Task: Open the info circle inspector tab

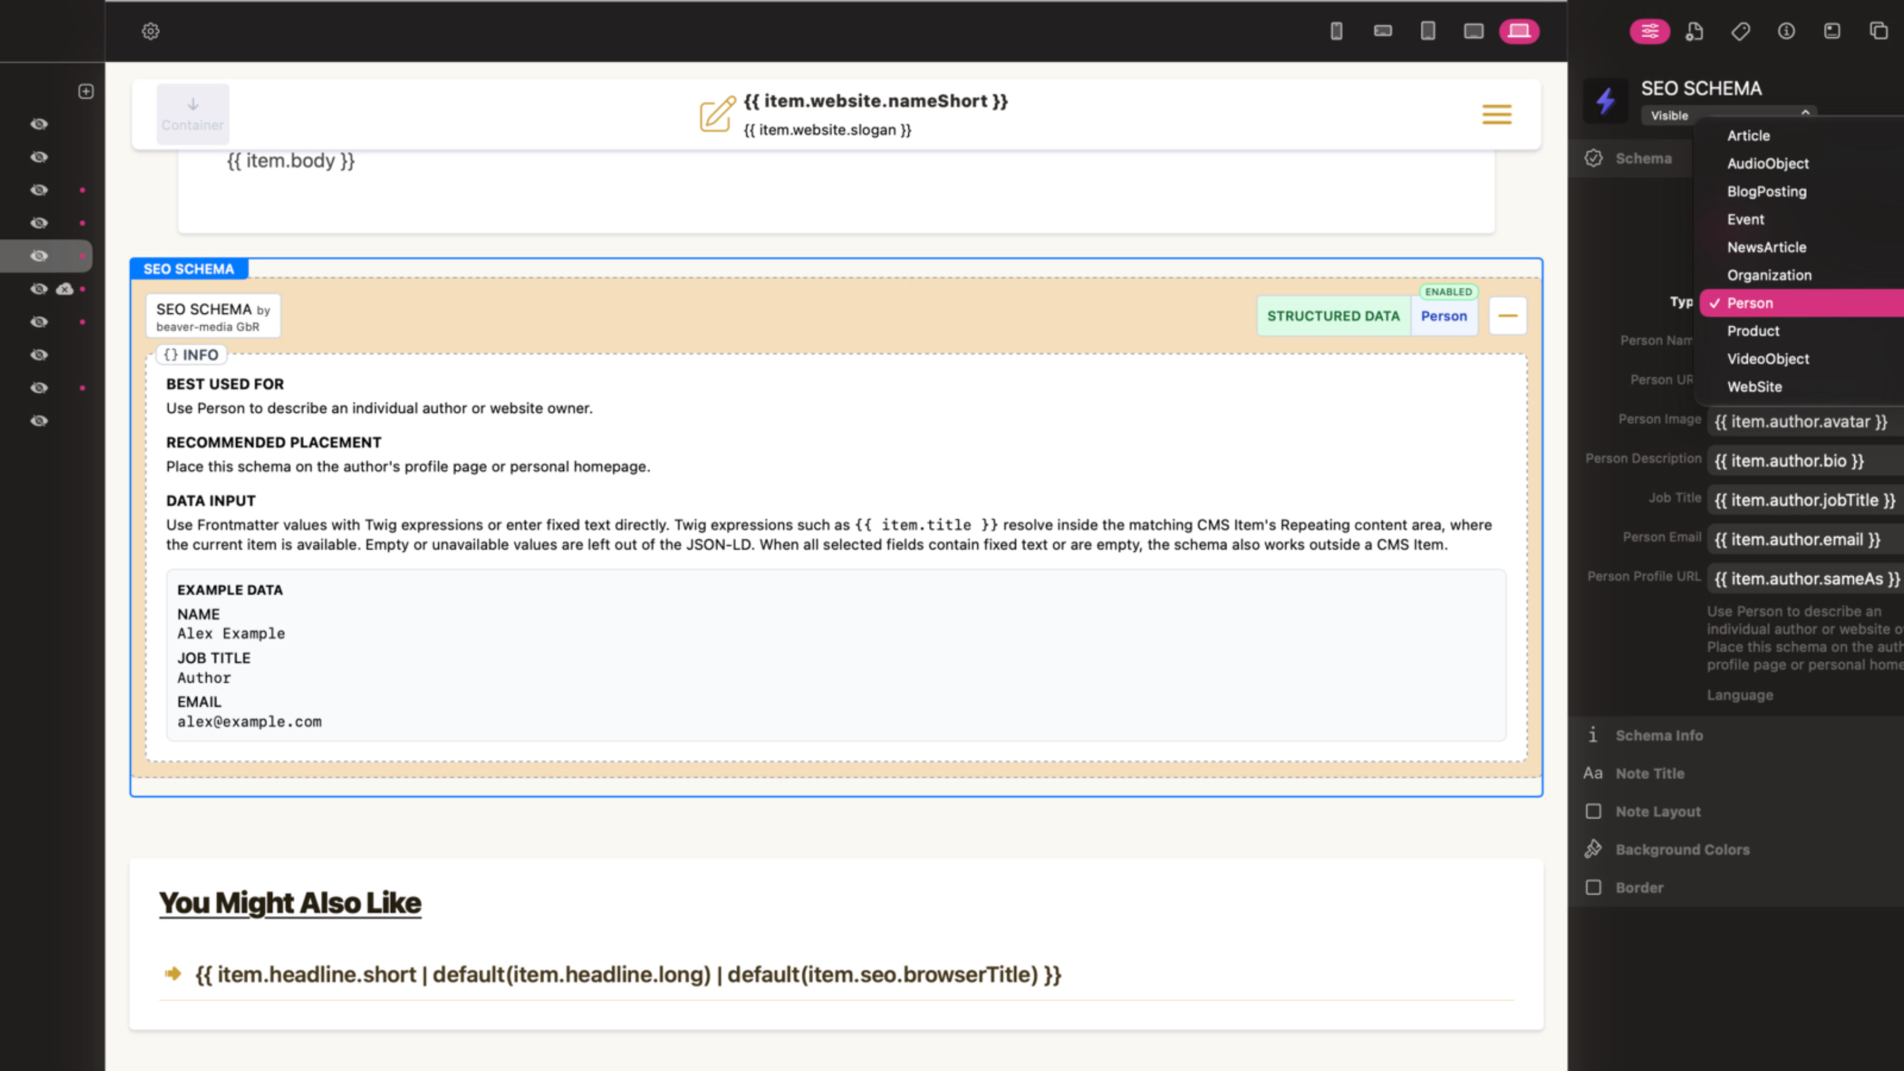Action: point(1786,31)
